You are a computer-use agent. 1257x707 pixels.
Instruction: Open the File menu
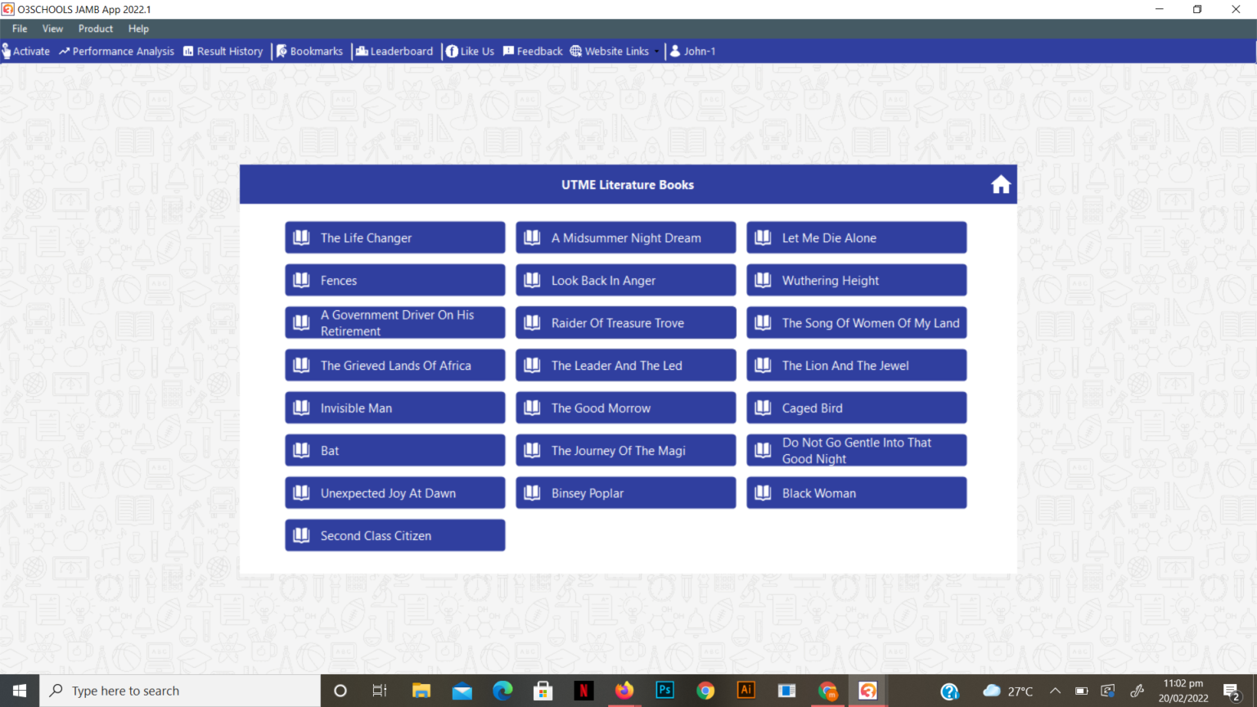(x=19, y=28)
